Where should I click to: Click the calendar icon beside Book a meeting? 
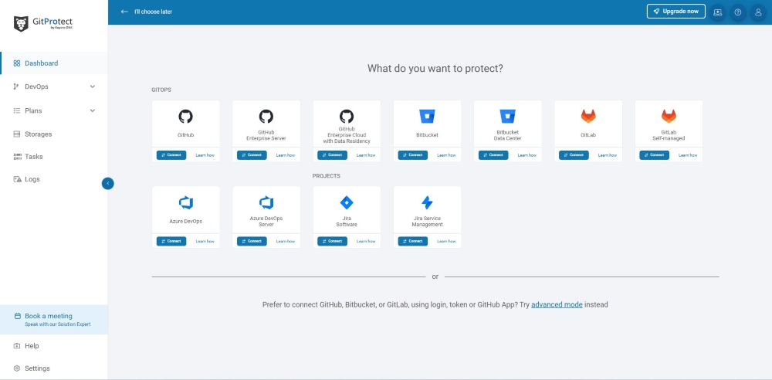click(17, 317)
